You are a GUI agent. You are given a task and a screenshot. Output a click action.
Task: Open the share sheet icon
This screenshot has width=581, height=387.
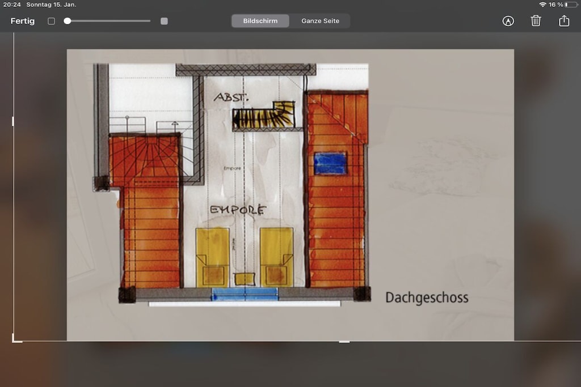[564, 20]
